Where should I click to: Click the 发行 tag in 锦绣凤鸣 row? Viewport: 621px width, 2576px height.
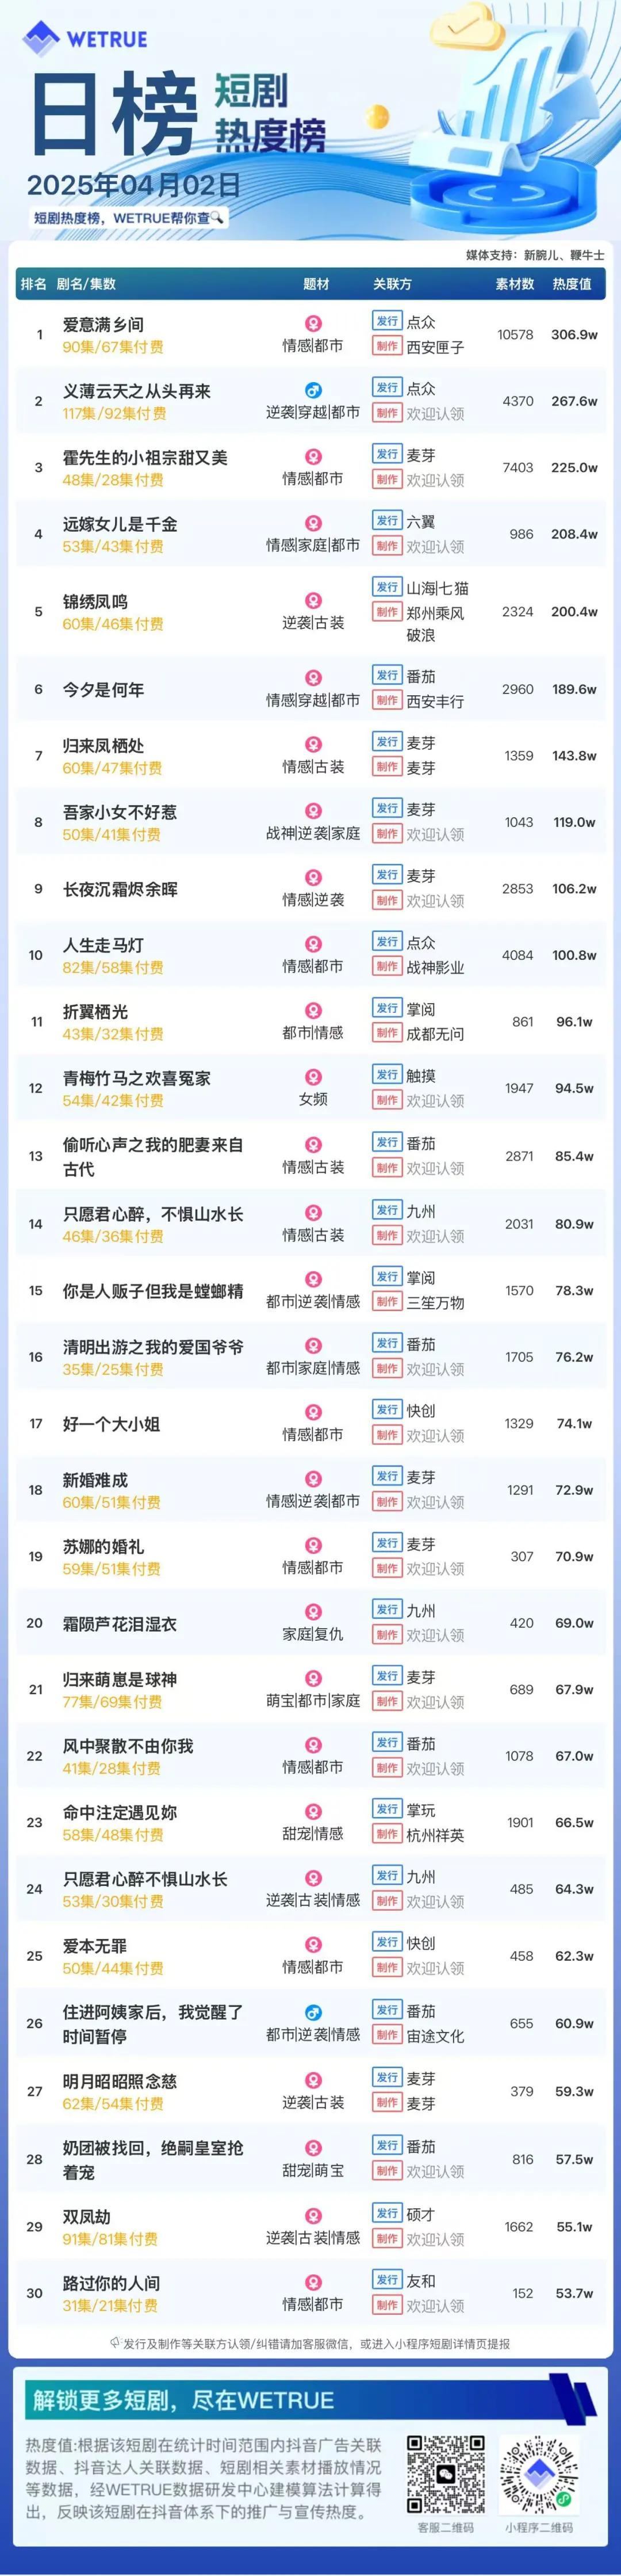386,587
